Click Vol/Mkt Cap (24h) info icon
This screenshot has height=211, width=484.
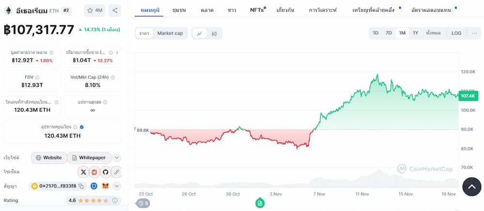[112, 77]
